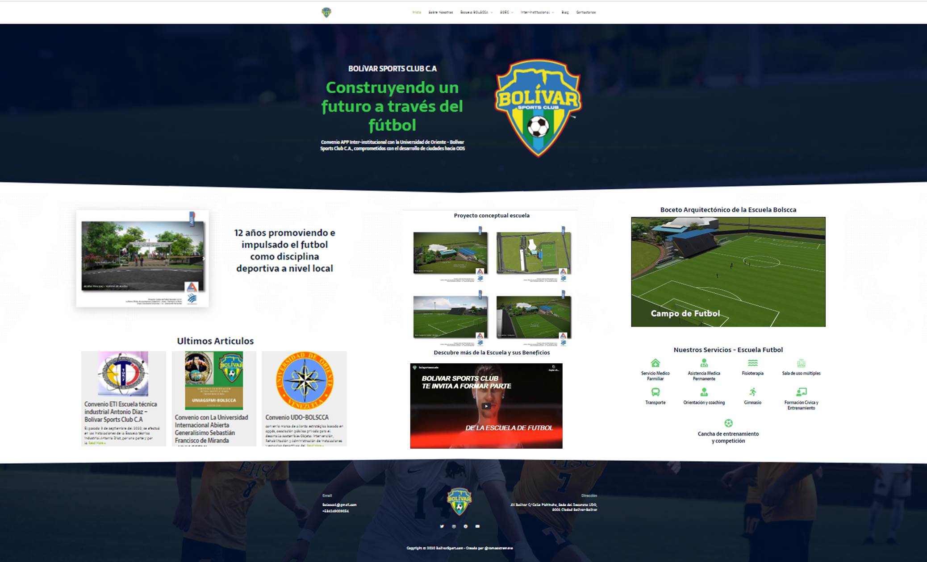Open the Campo de Futbol architectural image

point(728,272)
